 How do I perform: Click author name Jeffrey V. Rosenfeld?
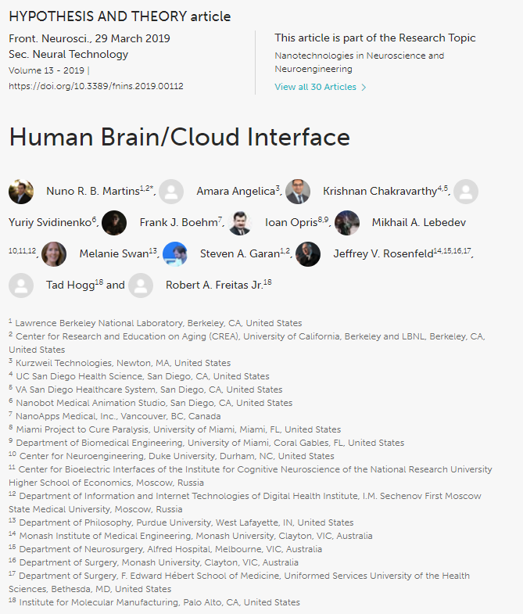(x=383, y=253)
